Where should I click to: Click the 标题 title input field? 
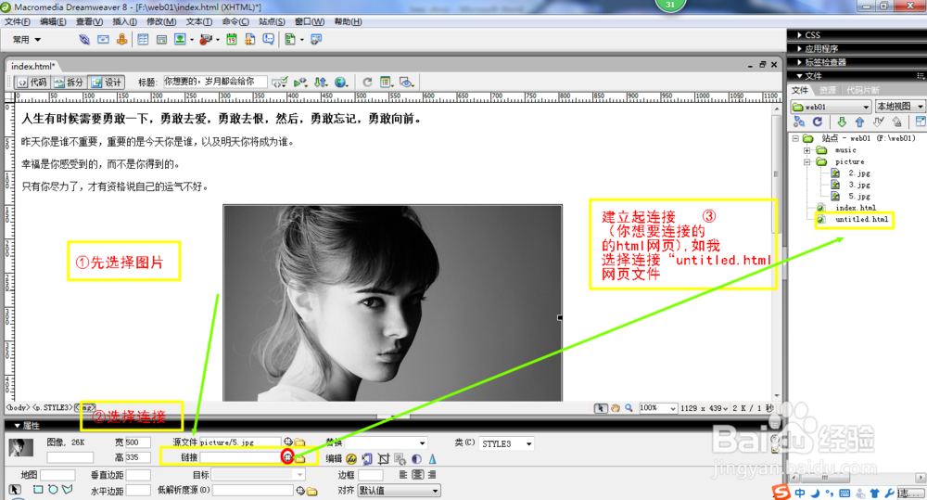[215, 82]
